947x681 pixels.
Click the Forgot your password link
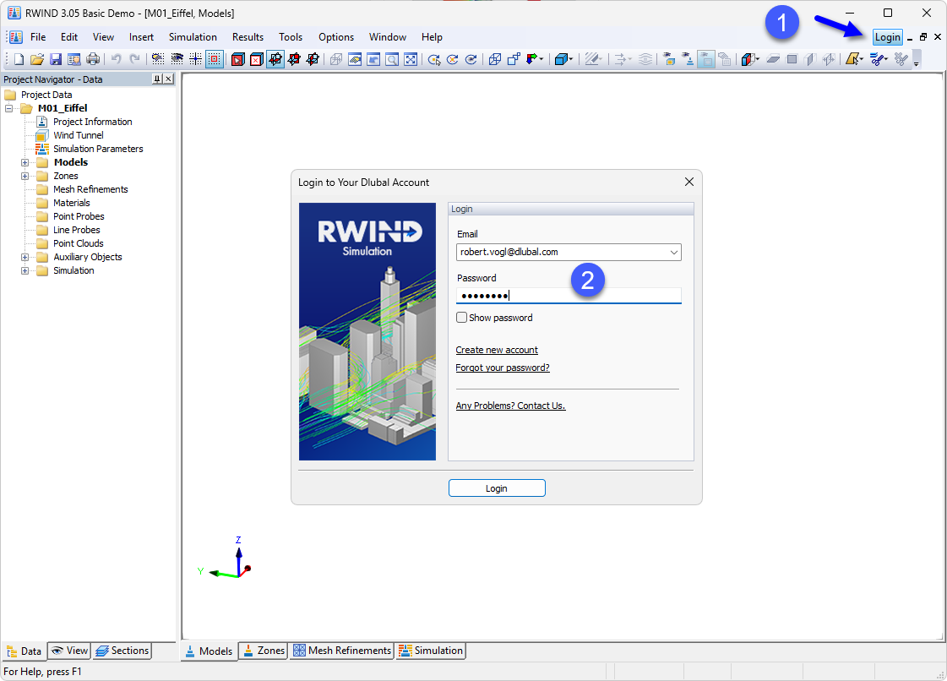503,368
